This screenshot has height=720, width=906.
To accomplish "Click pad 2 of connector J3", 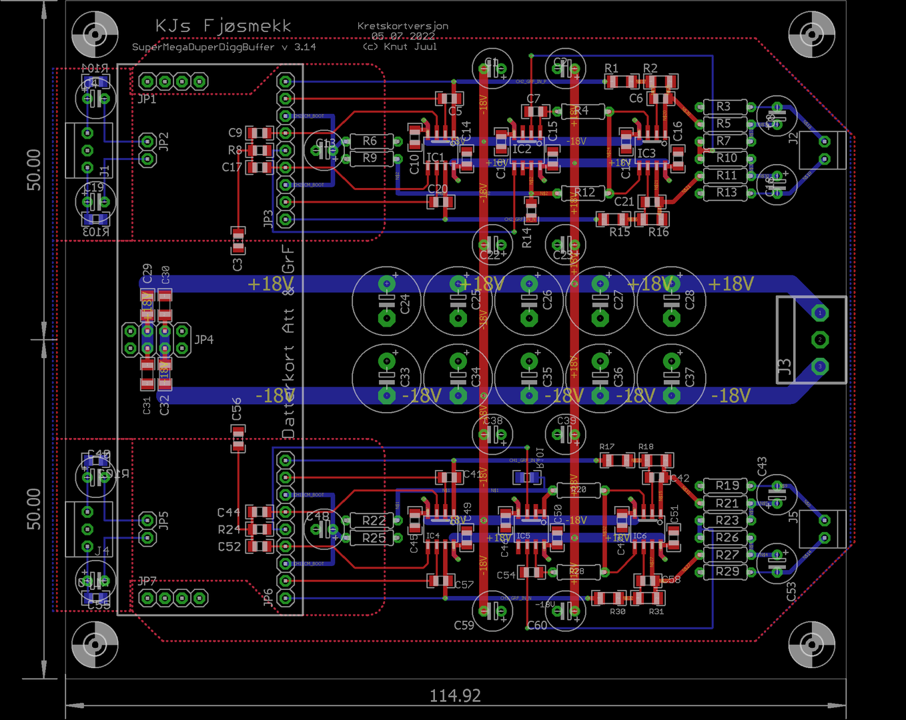I will [820, 340].
